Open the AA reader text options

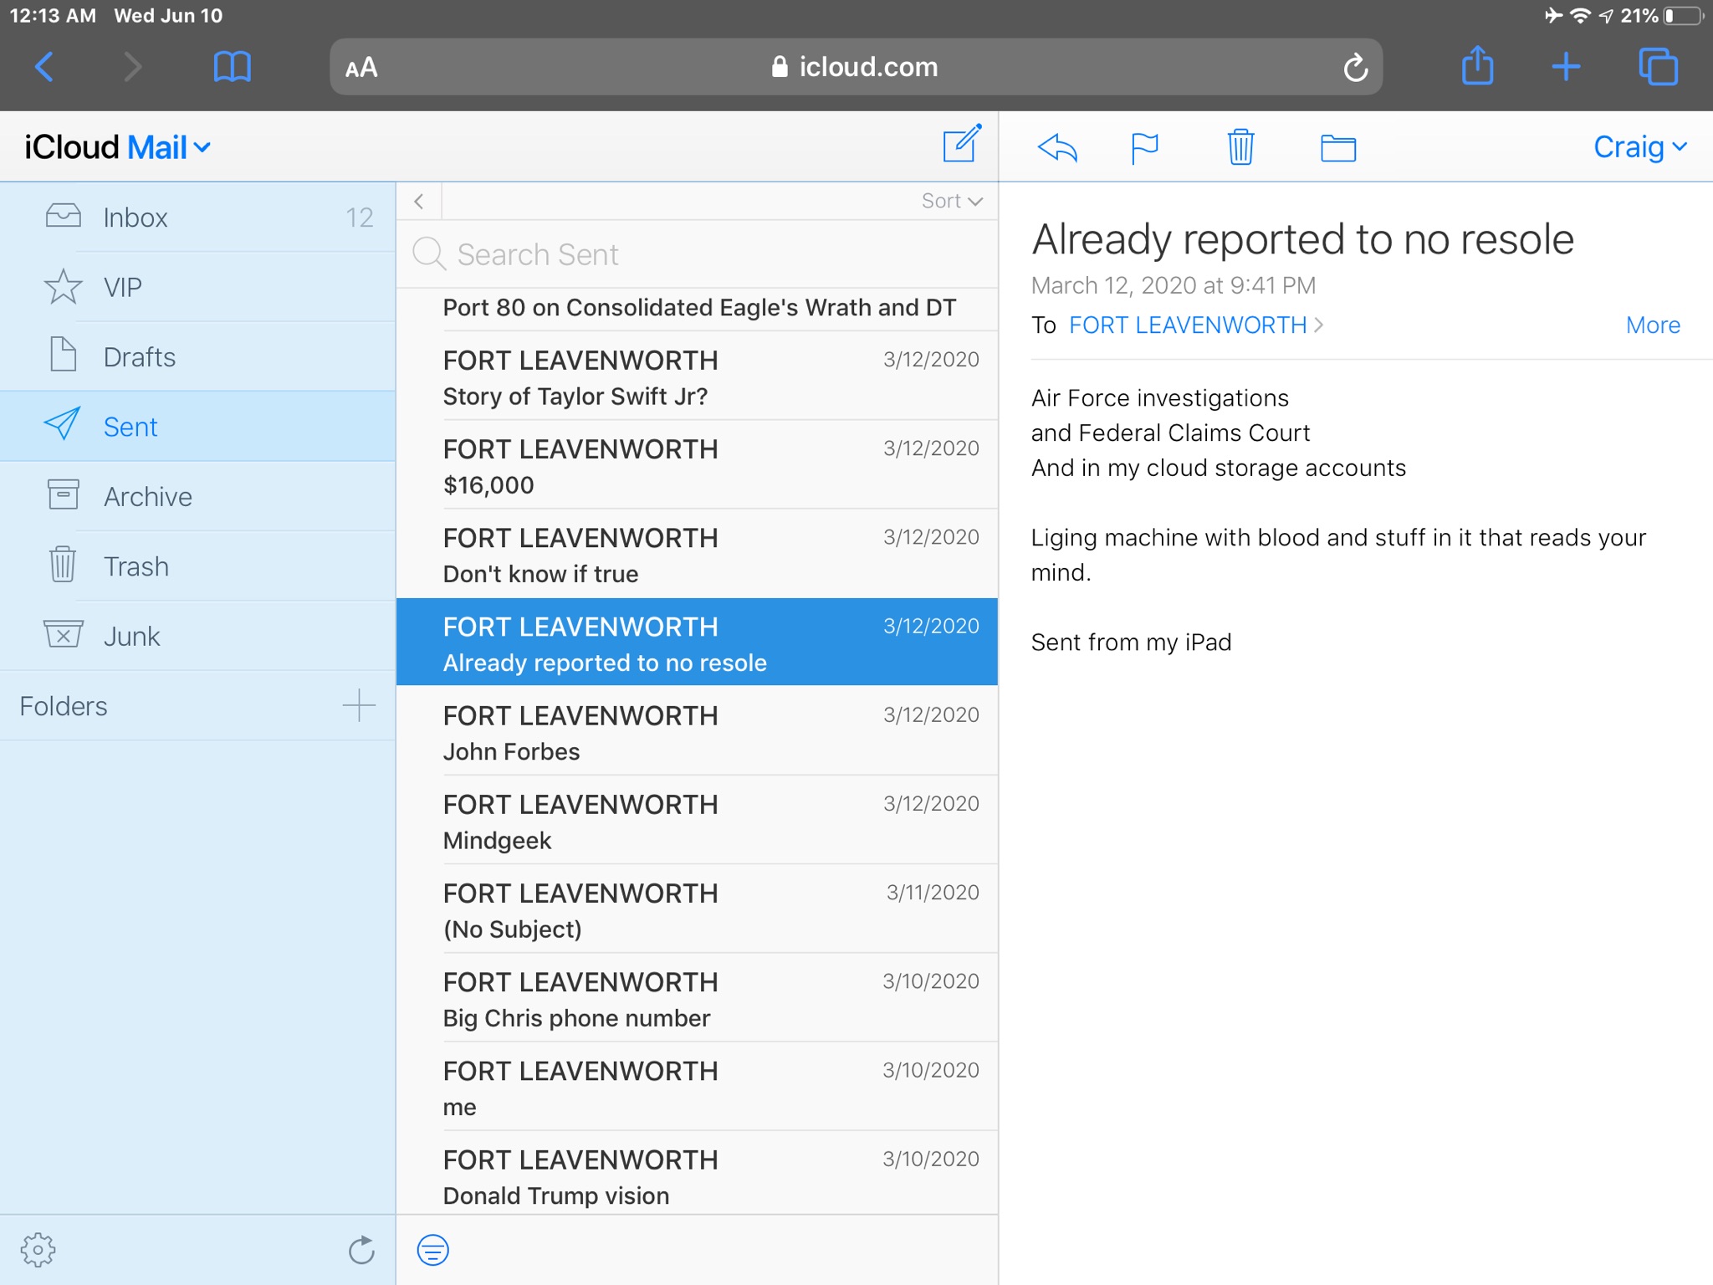tap(361, 68)
